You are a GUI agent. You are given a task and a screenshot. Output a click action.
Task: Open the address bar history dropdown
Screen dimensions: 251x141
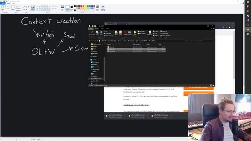[x=183, y=41]
